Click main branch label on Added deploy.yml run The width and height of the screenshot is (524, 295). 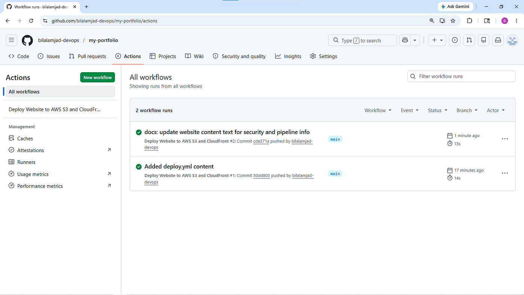click(335, 174)
